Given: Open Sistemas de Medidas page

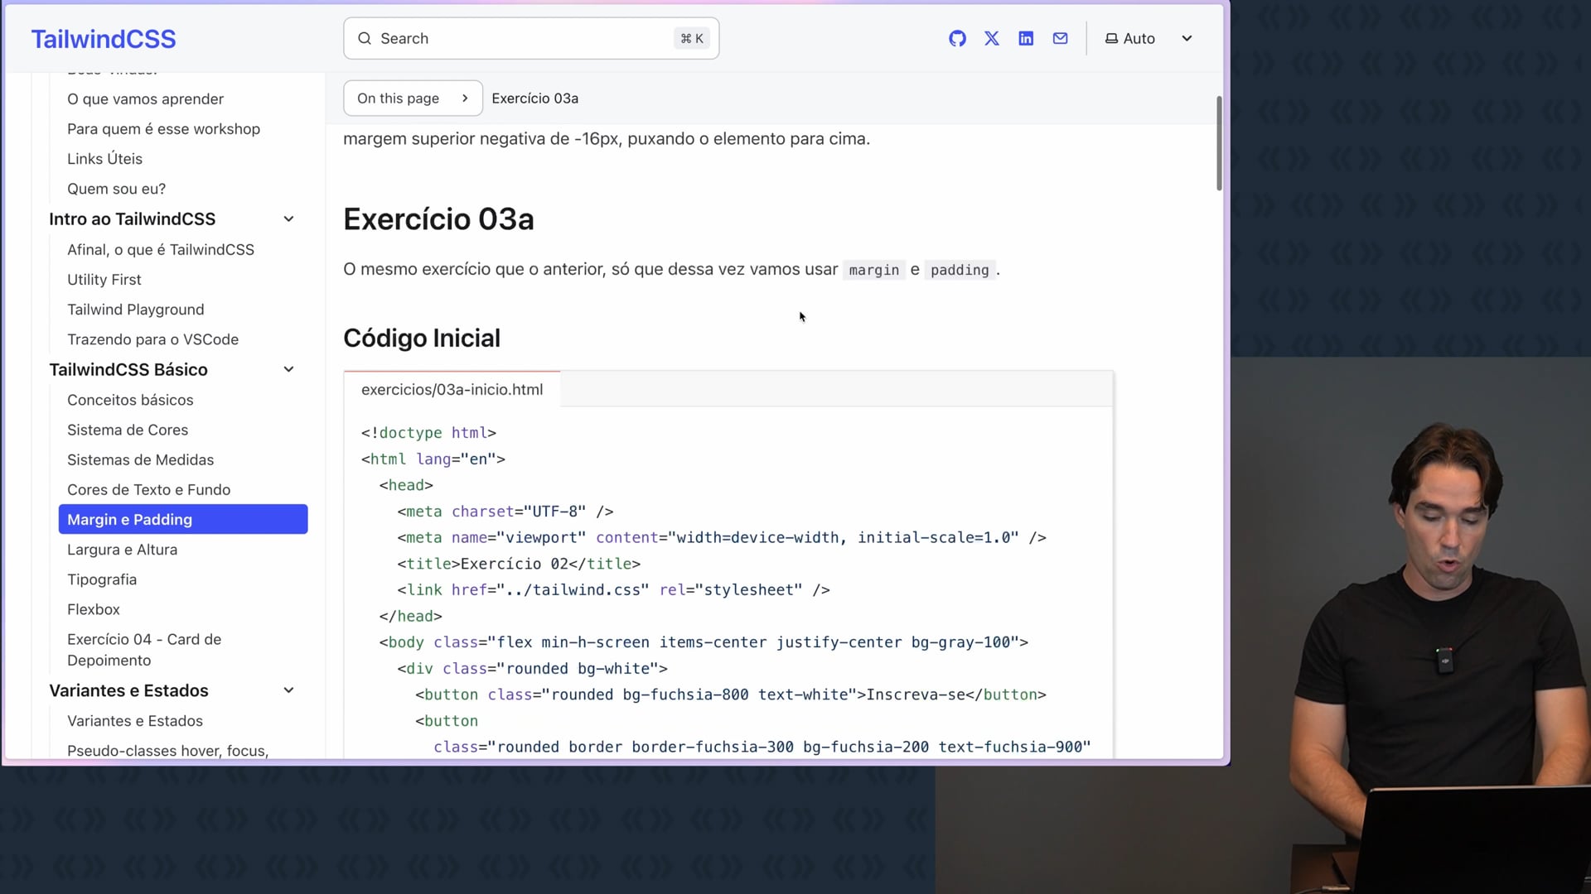Looking at the screenshot, I should [x=140, y=459].
